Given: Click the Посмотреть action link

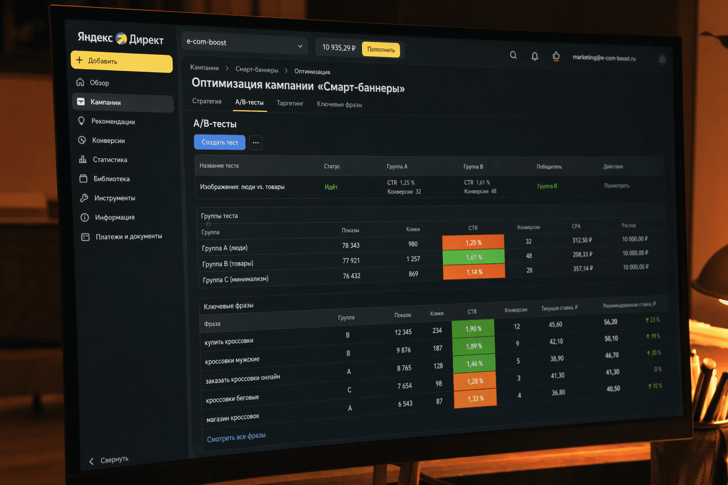Looking at the screenshot, I should pyautogui.click(x=617, y=186).
